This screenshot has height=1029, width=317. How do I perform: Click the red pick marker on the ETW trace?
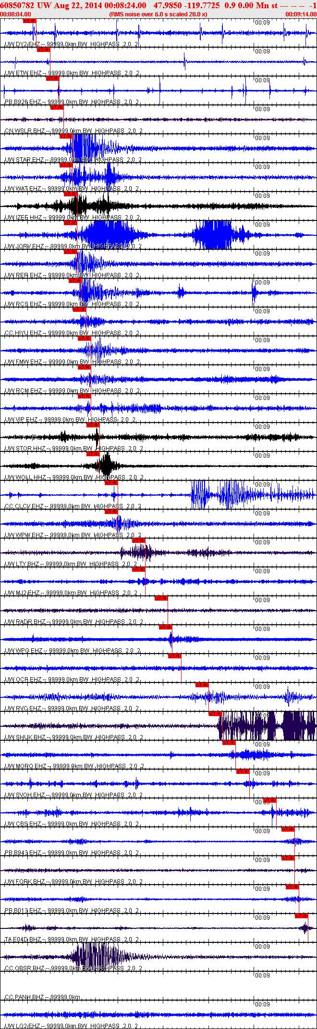[x=43, y=50]
